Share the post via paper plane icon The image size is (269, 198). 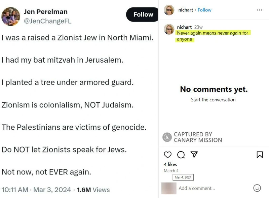194,155
